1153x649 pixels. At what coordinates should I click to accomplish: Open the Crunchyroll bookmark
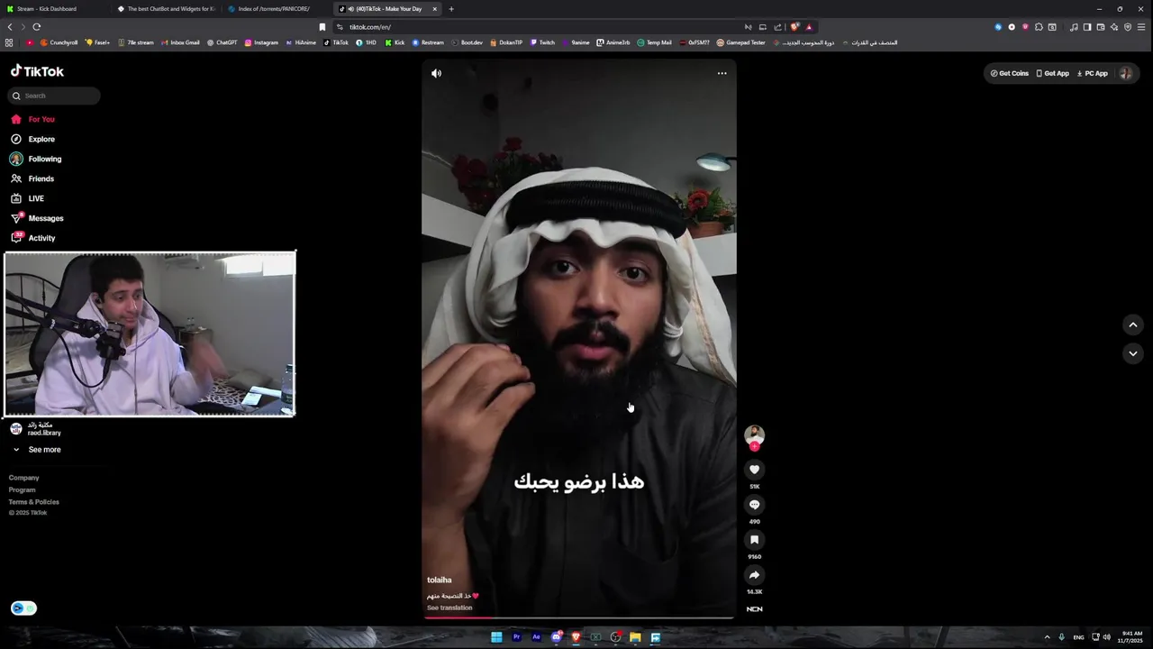coord(59,42)
